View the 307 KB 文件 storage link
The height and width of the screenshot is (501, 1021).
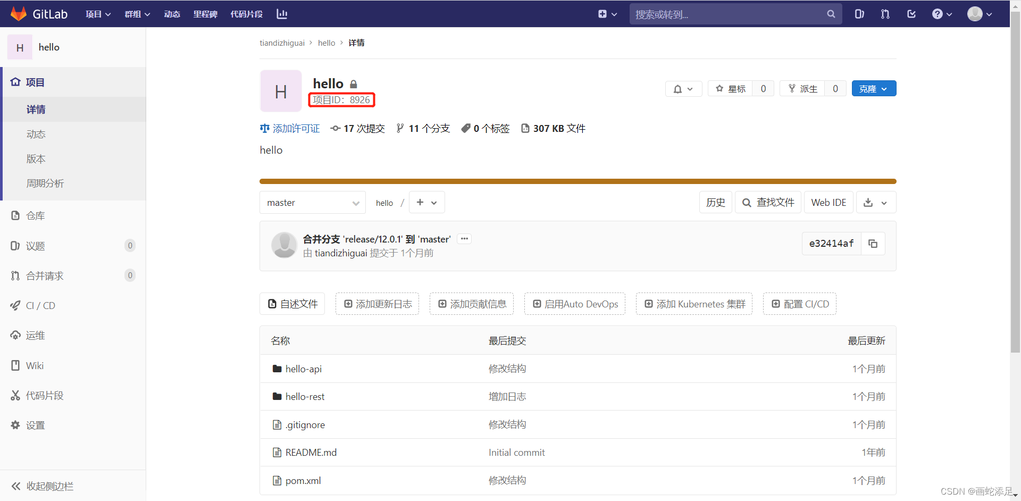(x=553, y=128)
